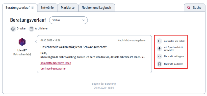
Task: Go to Notizen und Logbuch tab
Action: click(96, 8)
